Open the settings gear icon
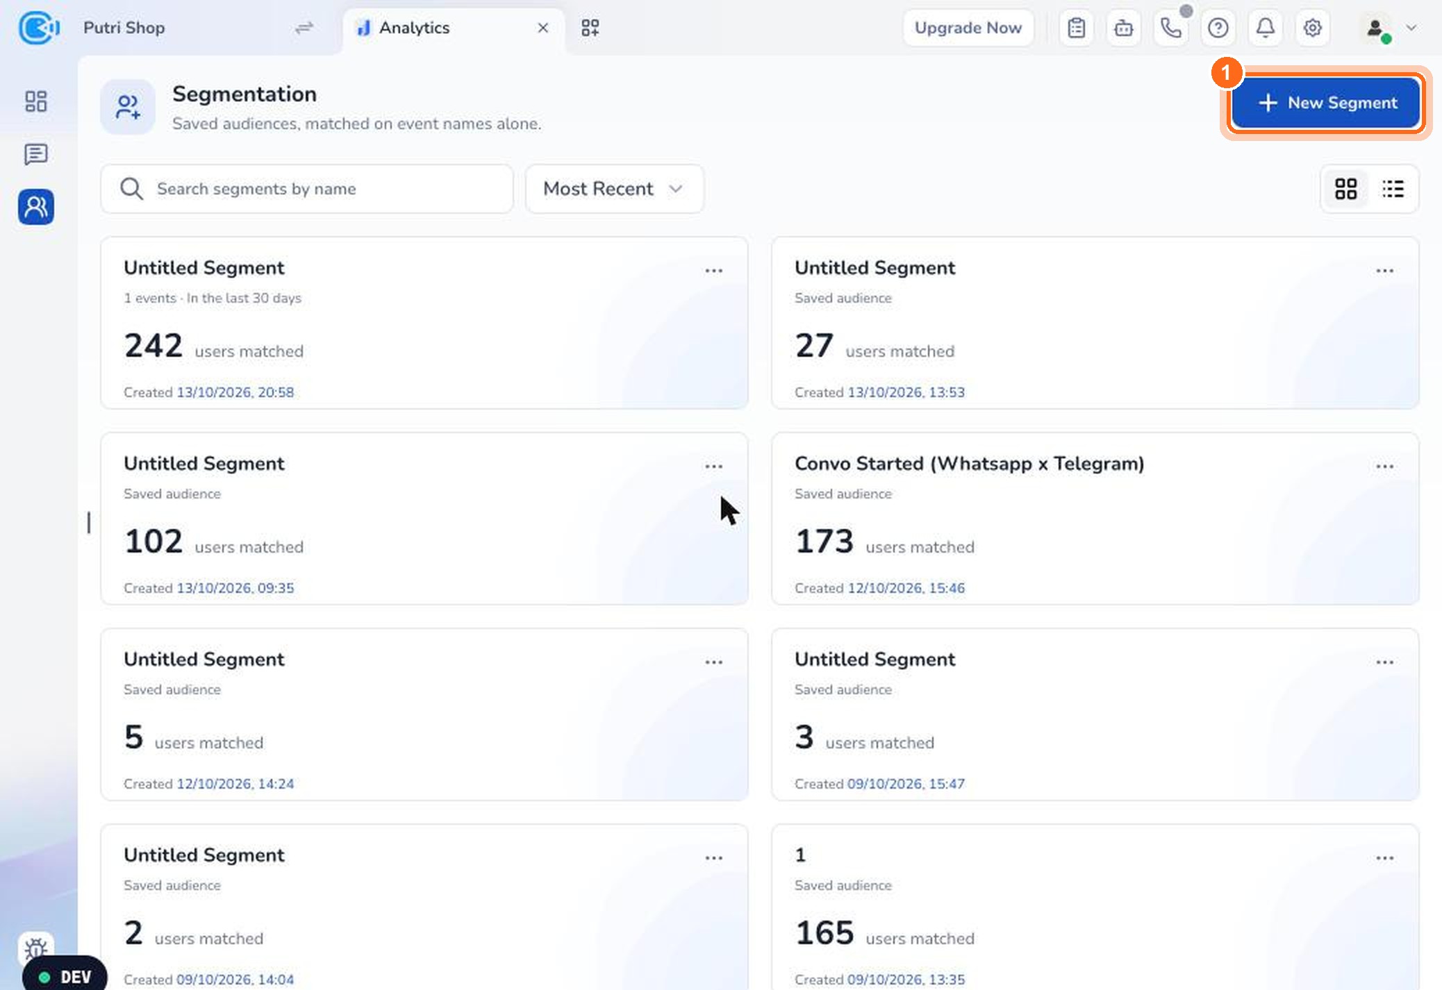1442x990 pixels. (1313, 28)
